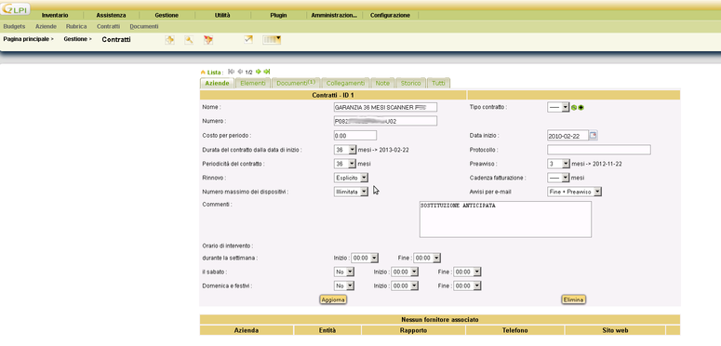Click the green view icon beside Tipo contratto
Screen dimensions: 721x346
pyautogui.click(x=574, y=108)
